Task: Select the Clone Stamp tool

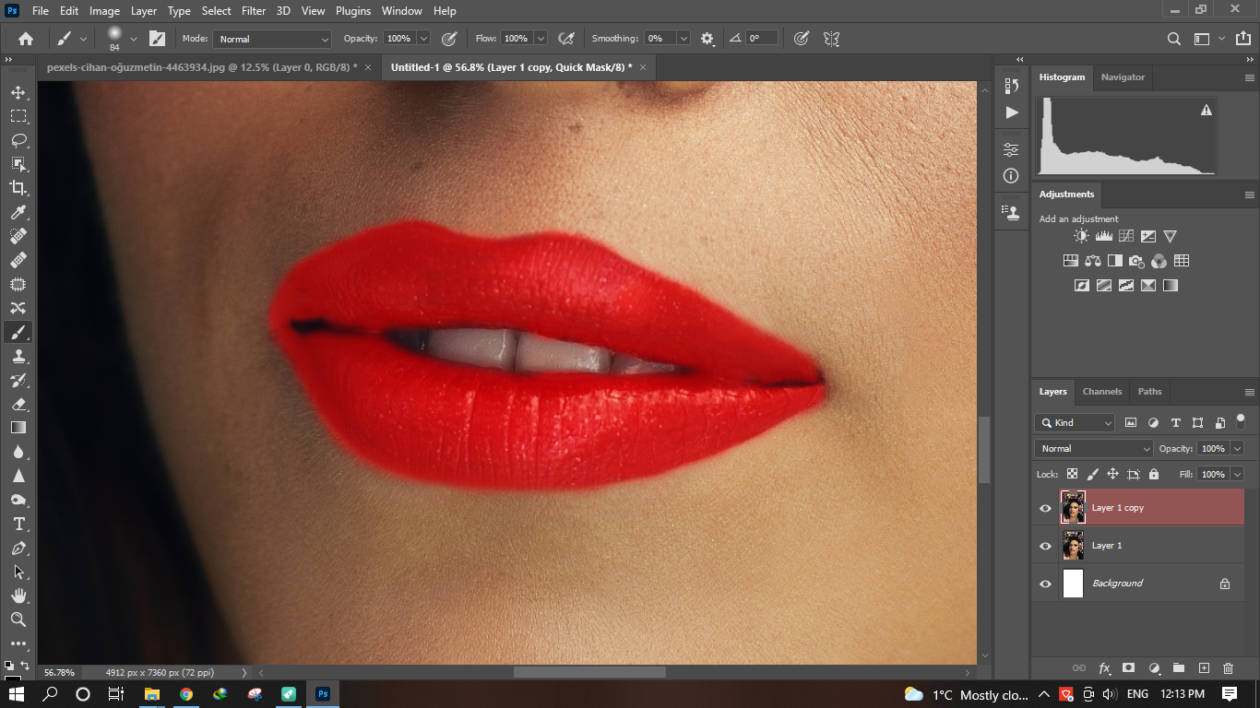Action: coord(18,357)
